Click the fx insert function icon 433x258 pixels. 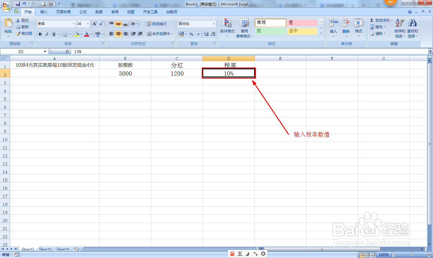[67, 52]
